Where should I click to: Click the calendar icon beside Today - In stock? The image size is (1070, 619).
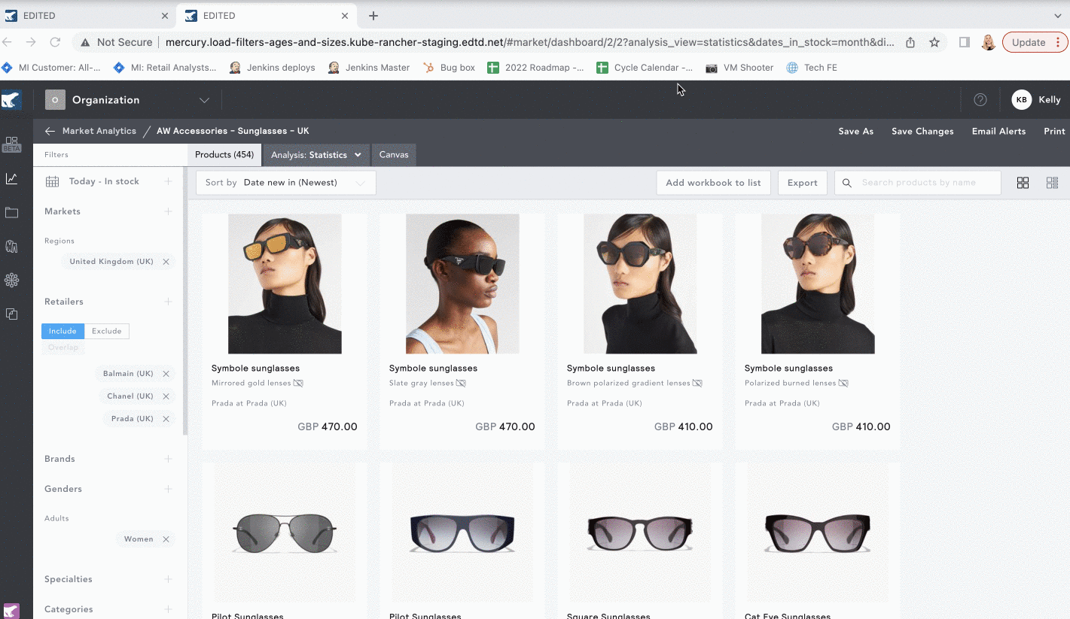[x=52, y=181]
